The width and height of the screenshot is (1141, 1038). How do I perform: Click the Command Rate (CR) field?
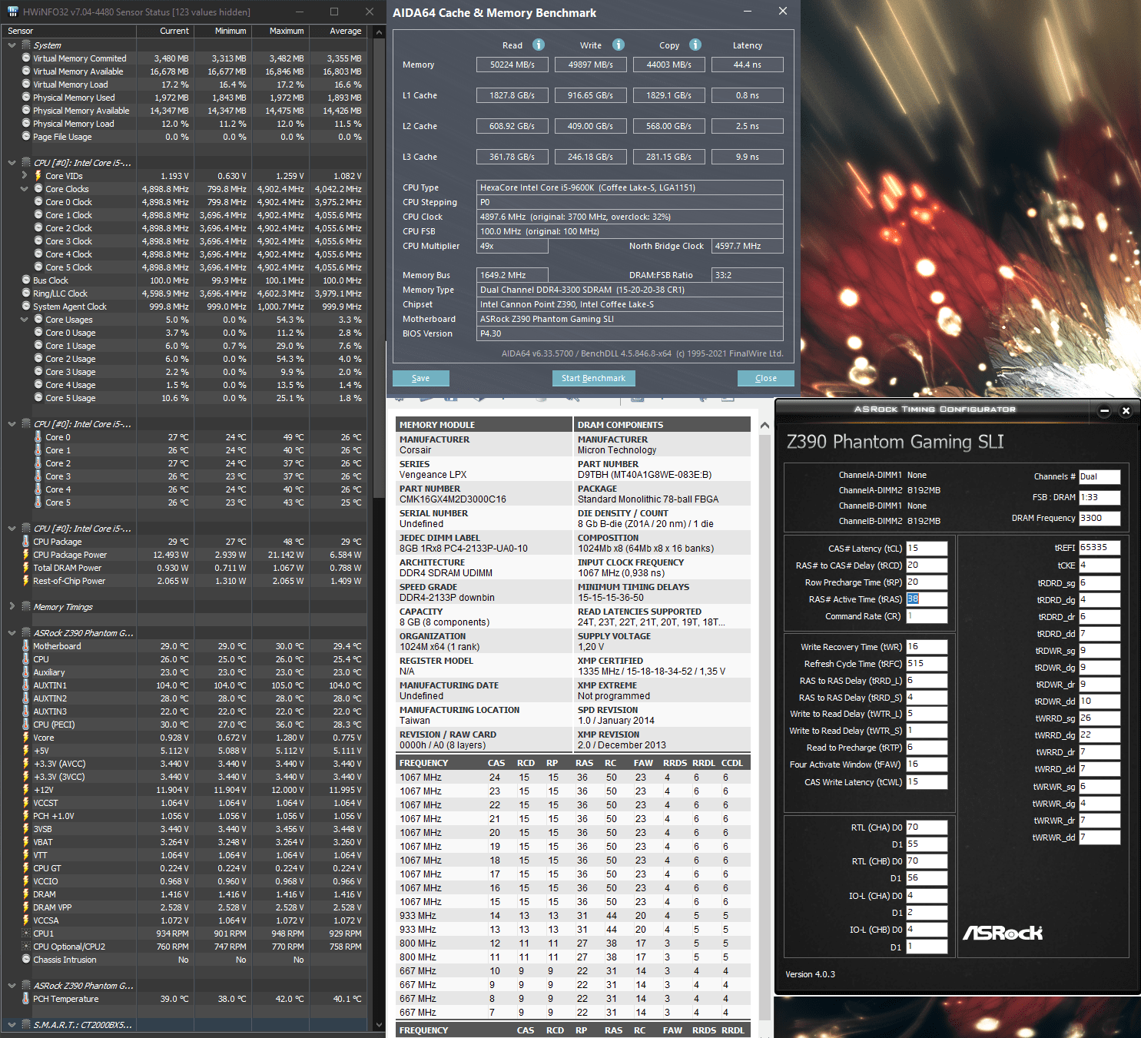[x=927, y=616]
